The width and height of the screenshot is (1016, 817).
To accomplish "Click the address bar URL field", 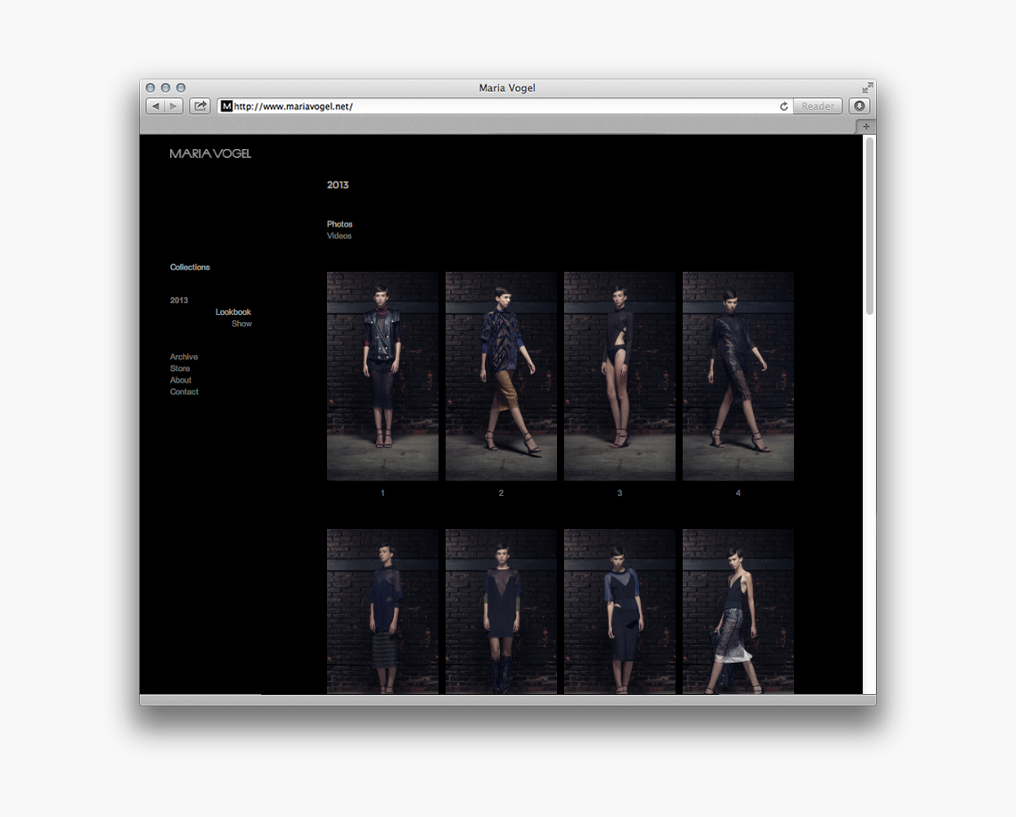I will tap(499, 106).
